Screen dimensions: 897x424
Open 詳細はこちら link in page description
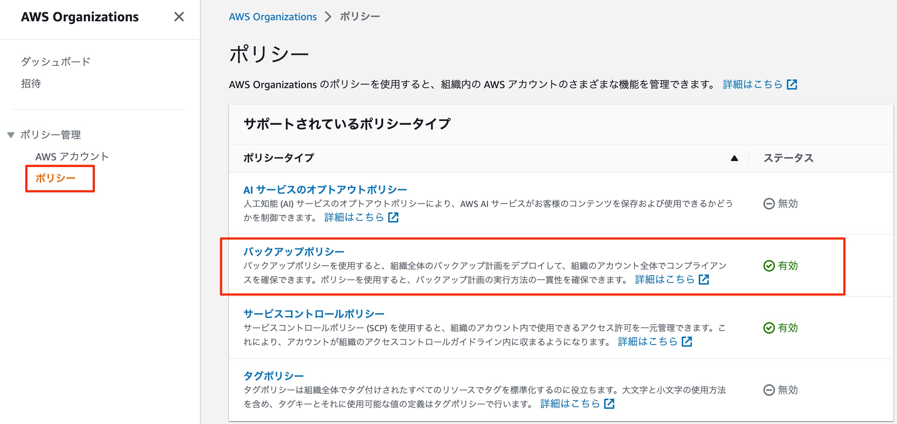pos(753,84)
